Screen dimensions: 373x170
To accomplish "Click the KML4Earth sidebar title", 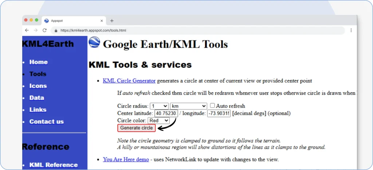I will tap(48, 44).
